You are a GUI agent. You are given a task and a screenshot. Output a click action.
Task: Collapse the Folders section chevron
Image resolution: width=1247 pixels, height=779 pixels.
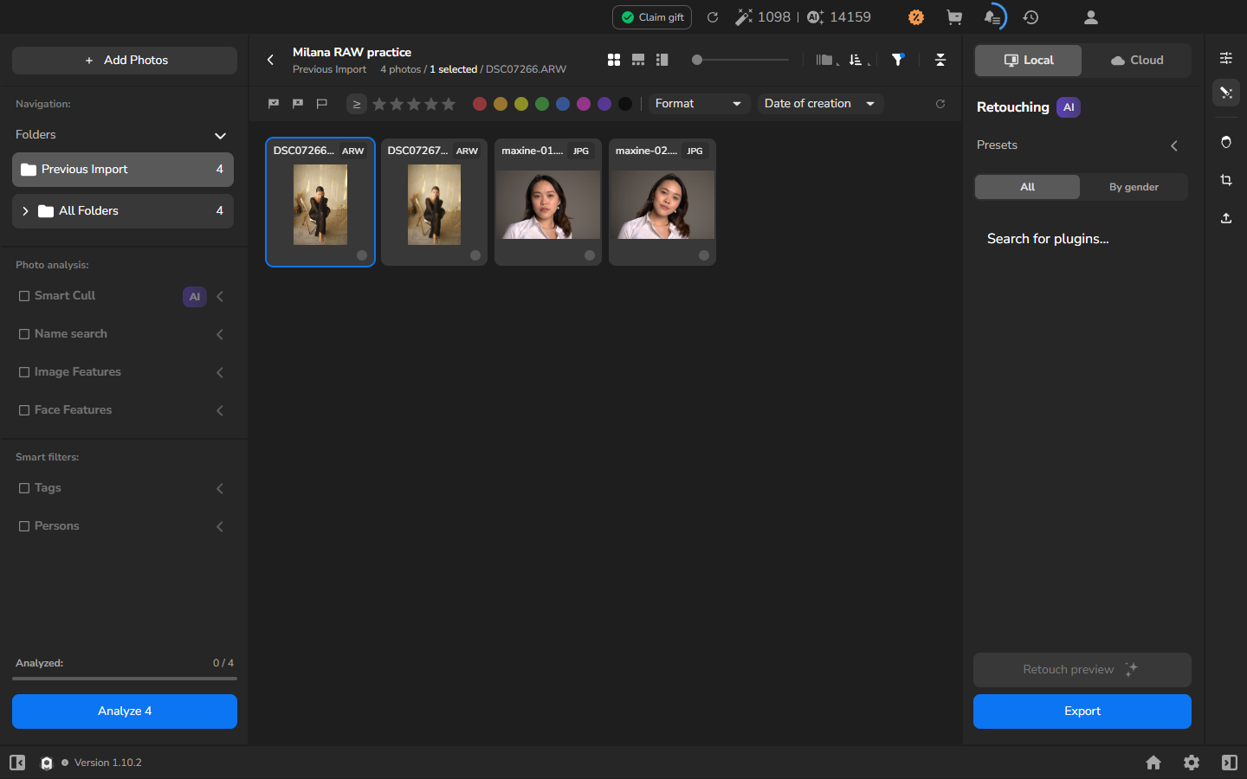click(x=220, y=136)
